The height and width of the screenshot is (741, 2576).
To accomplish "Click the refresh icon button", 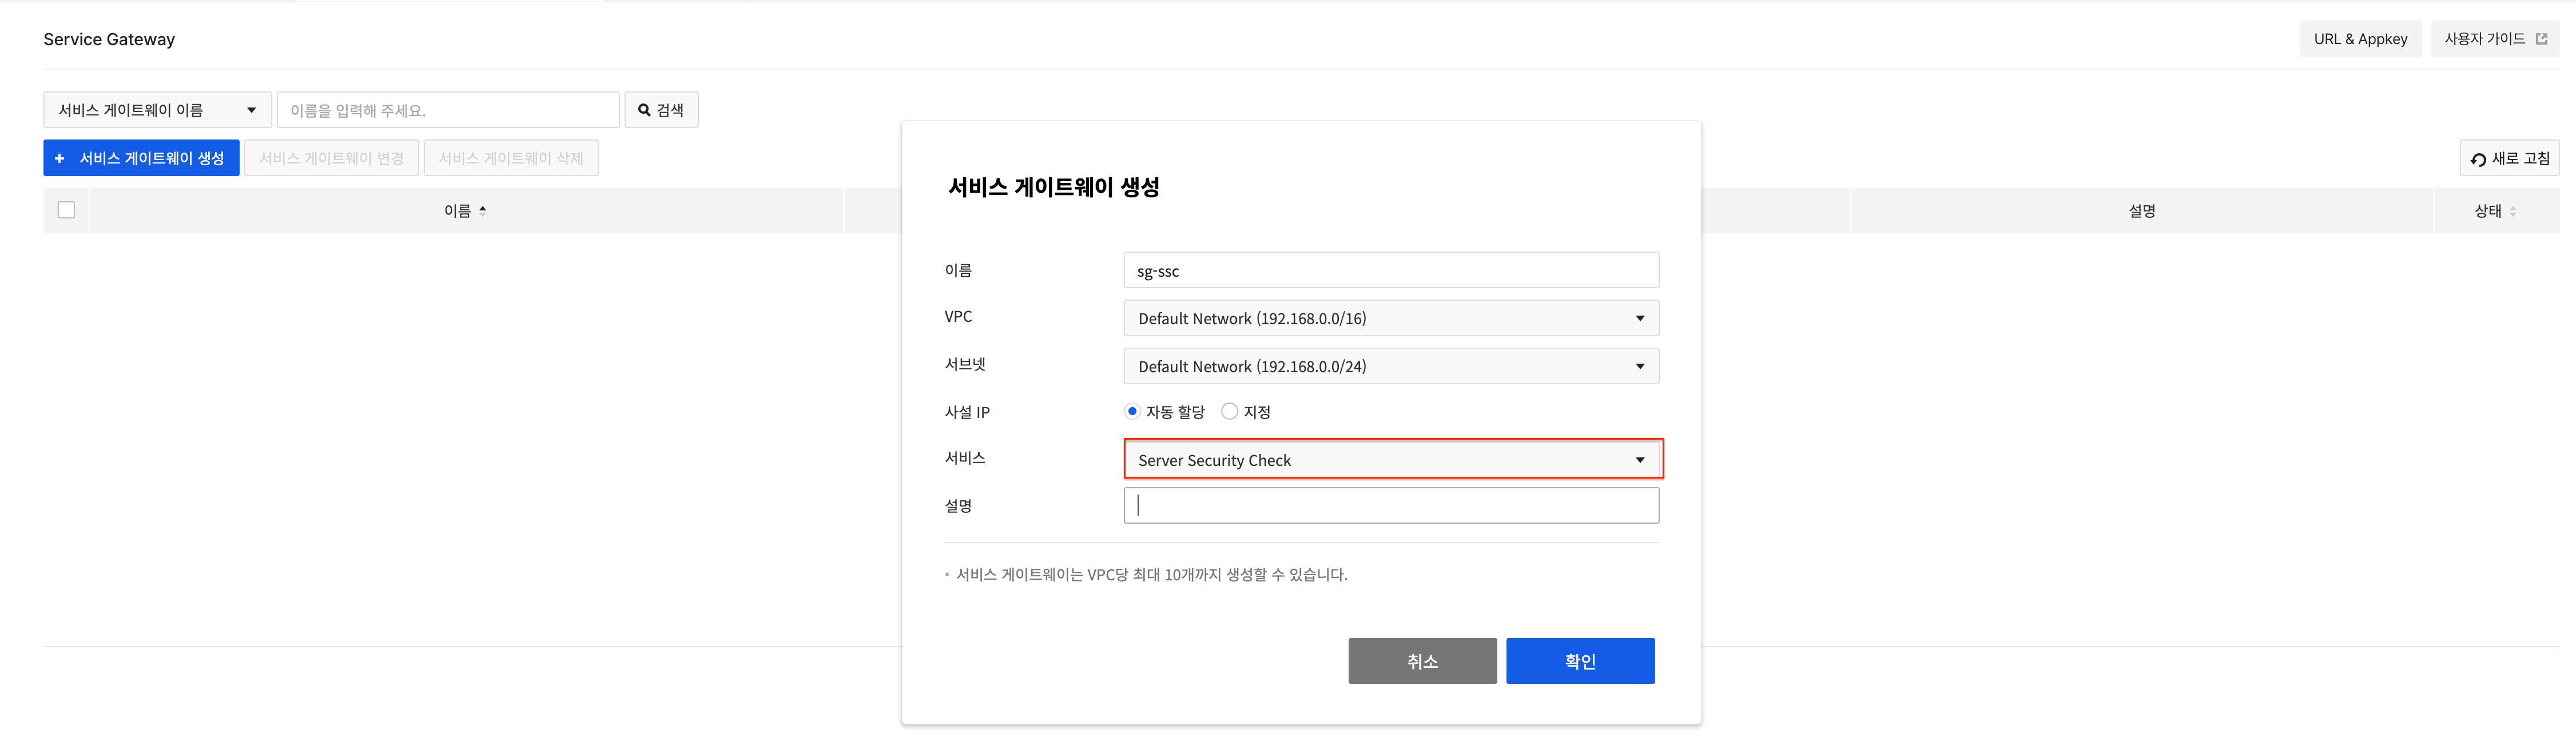I will pyautogui.click(x=2478, y=159).
